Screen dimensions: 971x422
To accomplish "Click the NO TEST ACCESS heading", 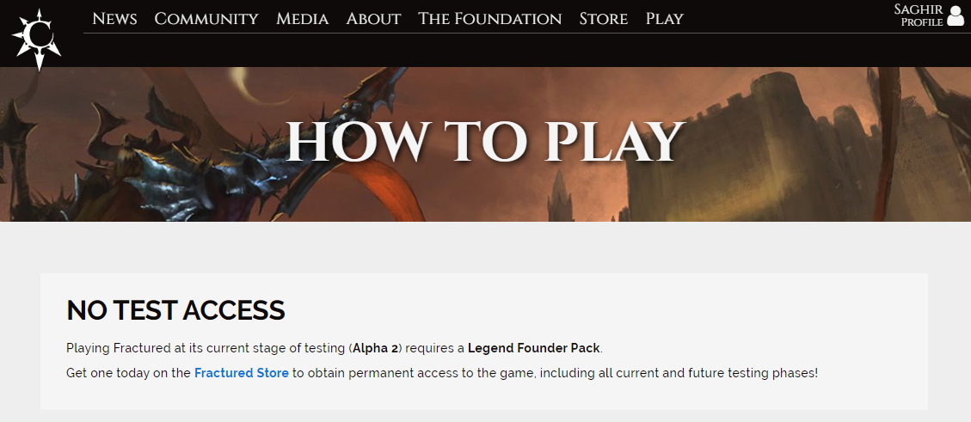I will coord(175,310).
